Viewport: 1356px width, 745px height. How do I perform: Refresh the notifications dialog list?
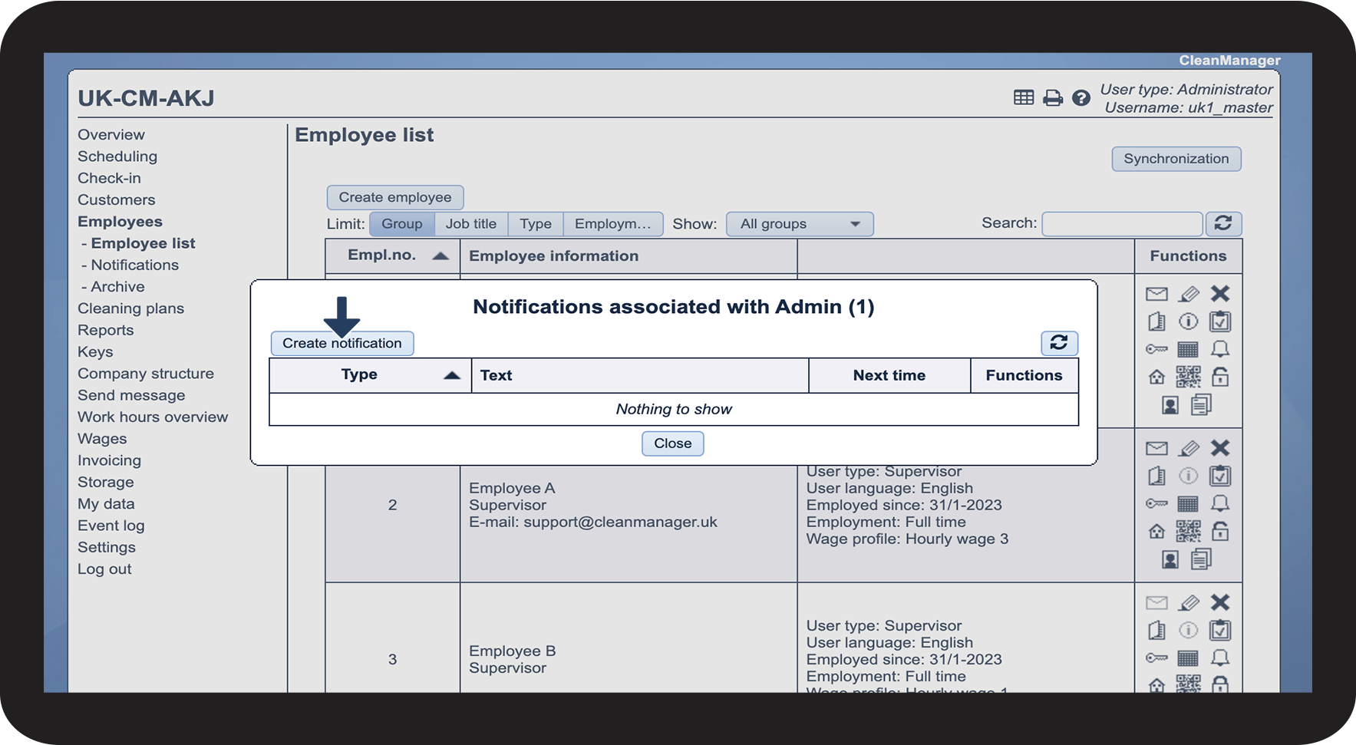(x=1059, y=343)
